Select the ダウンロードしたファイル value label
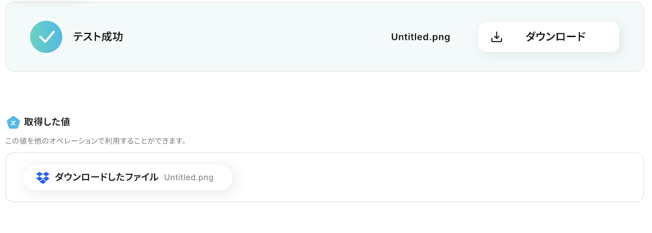652x233 pixels. pyautogui.click(x=106, y=177)
